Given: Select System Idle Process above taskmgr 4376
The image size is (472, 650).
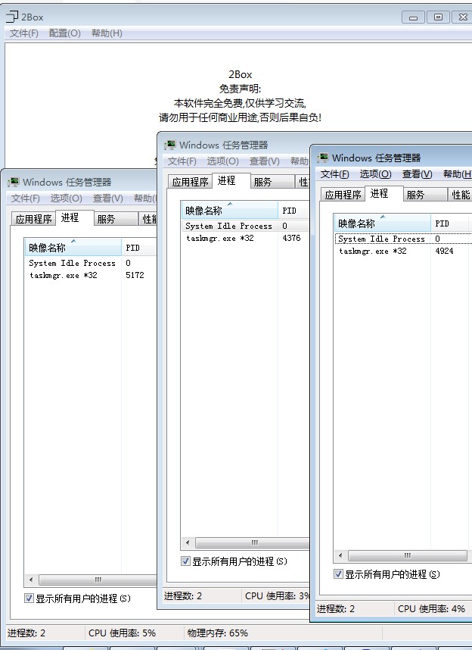Looking at the screenshot, I should click(246, 226).
